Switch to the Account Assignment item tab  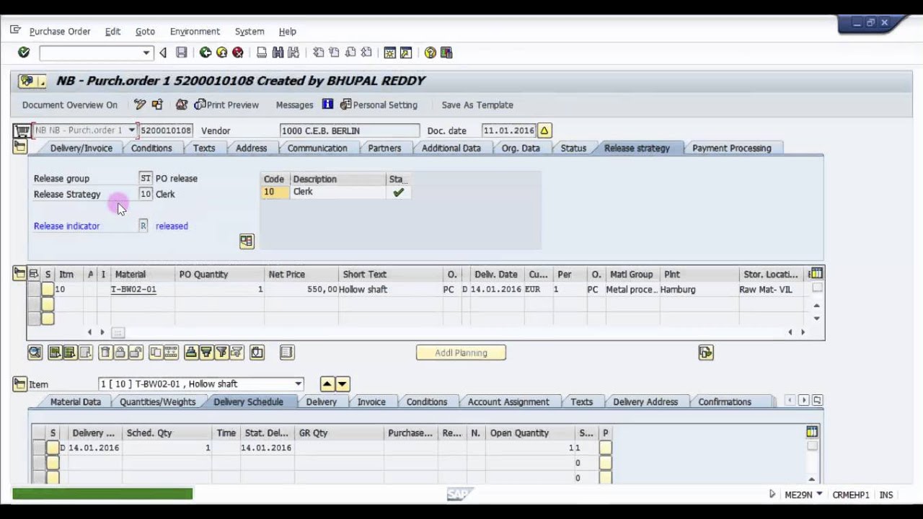[508, 402]
